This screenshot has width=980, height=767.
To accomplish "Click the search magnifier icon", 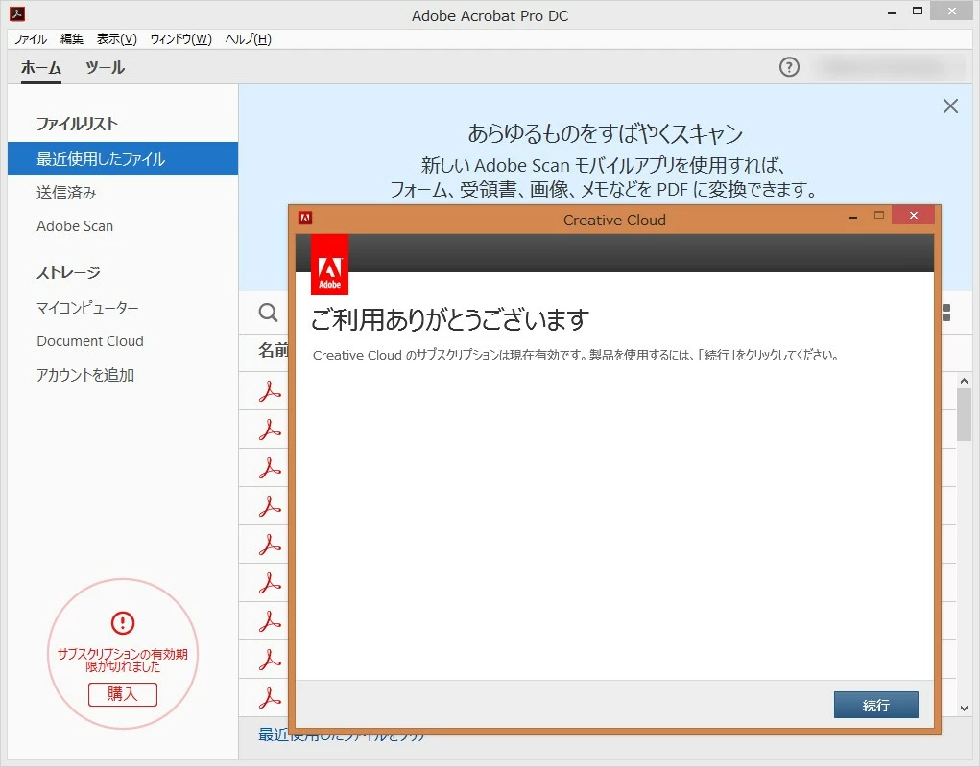I will click(x=268, y=312).
